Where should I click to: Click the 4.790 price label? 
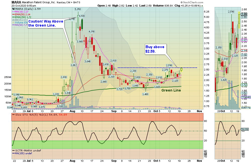(72, 19)
